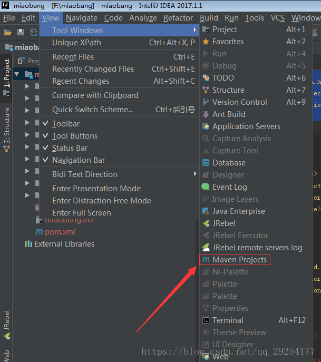Open the Code menu

pyautogui.click(x=113, y=18)
